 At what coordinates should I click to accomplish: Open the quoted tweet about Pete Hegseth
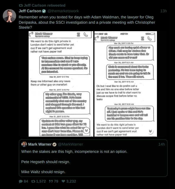93,158
